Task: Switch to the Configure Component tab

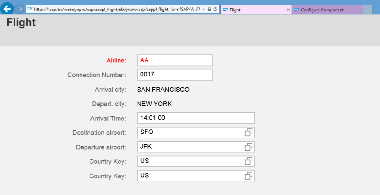Action: [326, 10]
